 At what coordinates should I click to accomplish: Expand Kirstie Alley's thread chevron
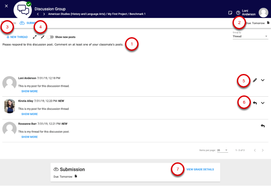point(263,103)
